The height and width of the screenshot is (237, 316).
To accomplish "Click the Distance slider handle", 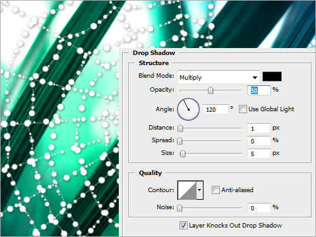I will (180, 128).
